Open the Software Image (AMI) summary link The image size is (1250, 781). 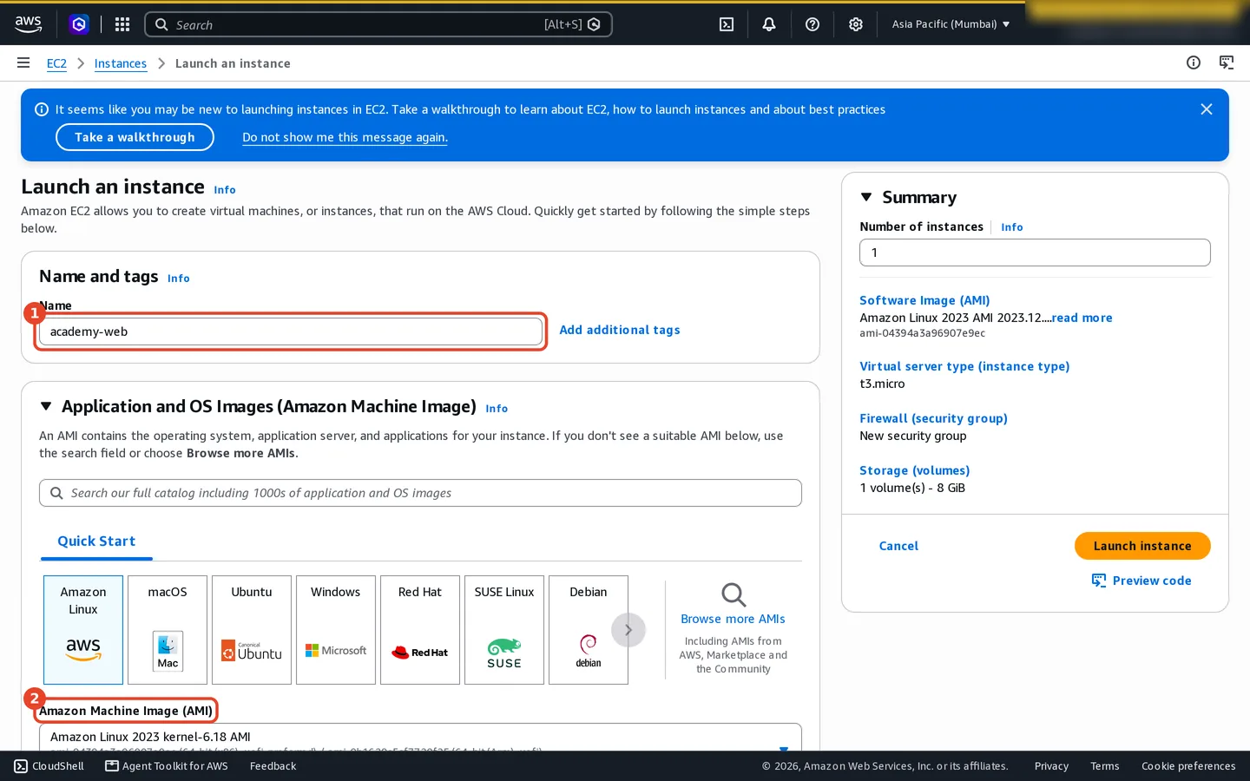[924, 300]
